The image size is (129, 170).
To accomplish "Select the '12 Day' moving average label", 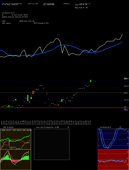I will click(11, 5).
